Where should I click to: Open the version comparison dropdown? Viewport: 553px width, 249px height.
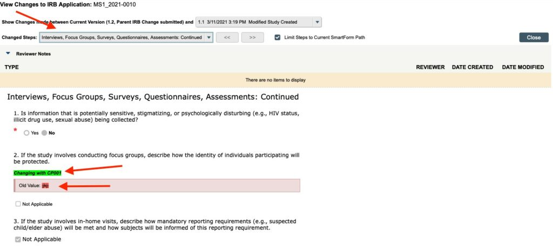coord(258,22)
